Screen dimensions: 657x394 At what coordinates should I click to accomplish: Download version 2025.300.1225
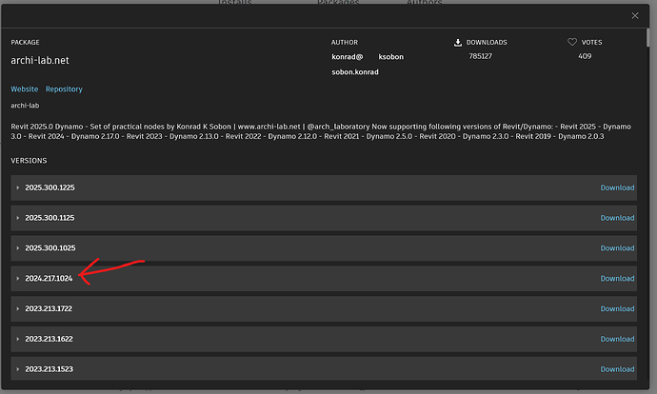coord(617,187)
